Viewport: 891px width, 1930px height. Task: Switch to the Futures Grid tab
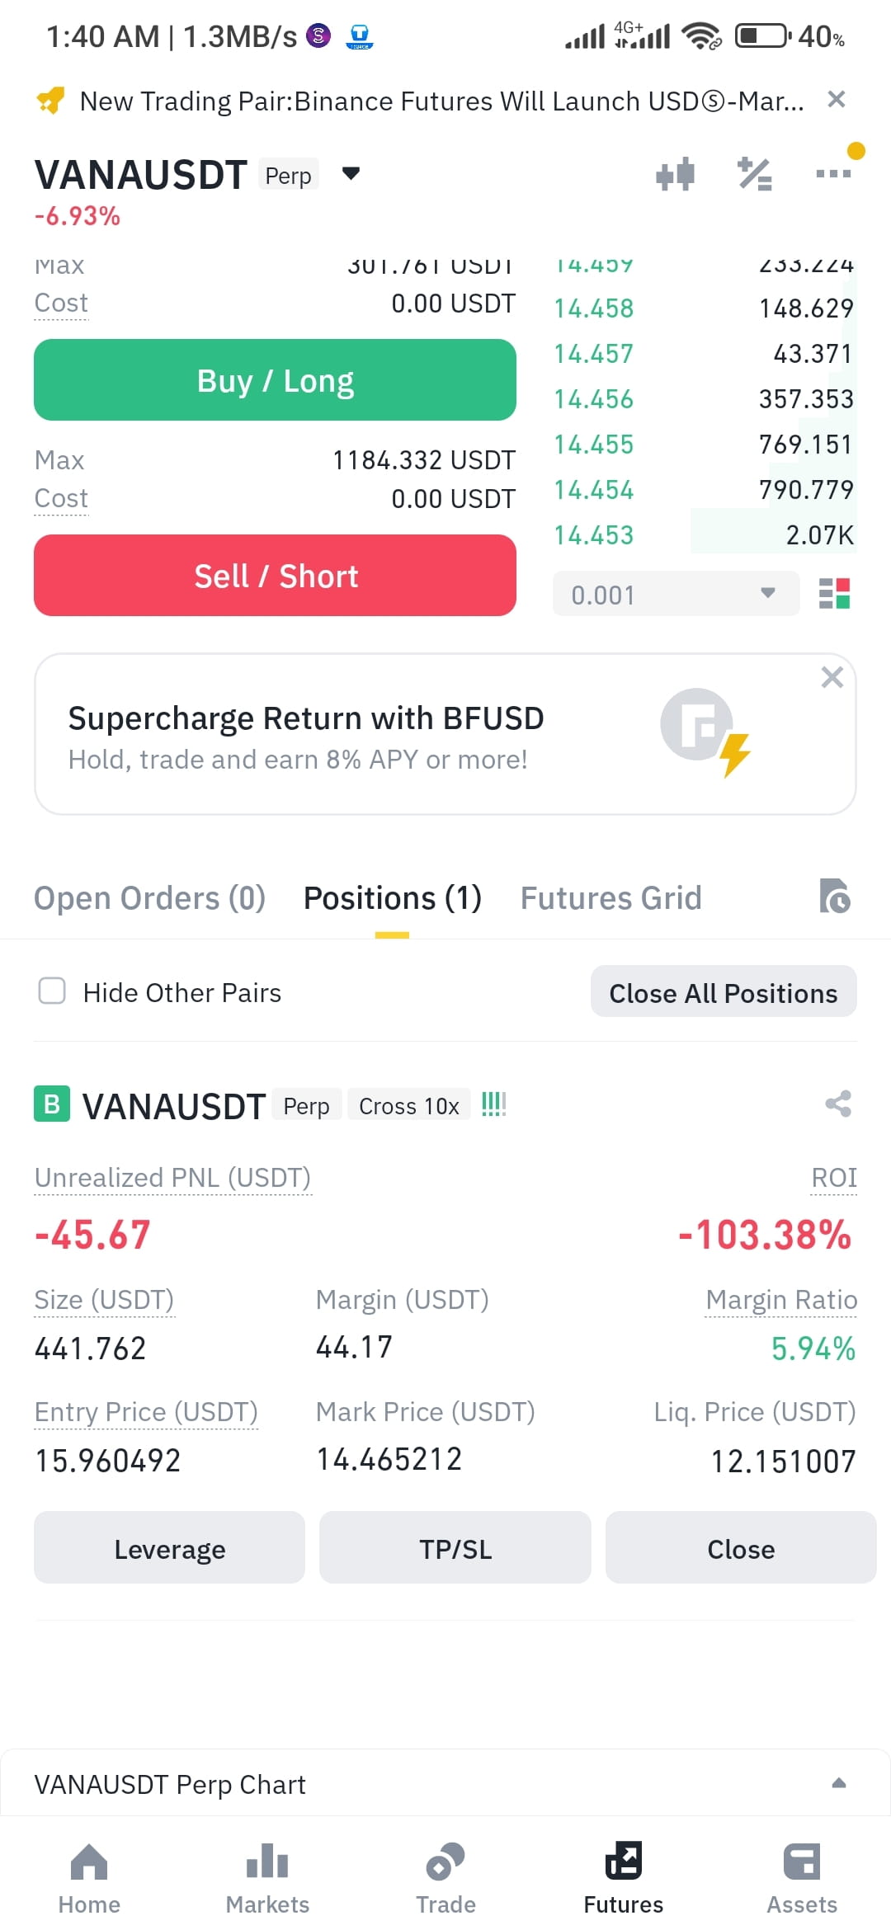point(610,898)
